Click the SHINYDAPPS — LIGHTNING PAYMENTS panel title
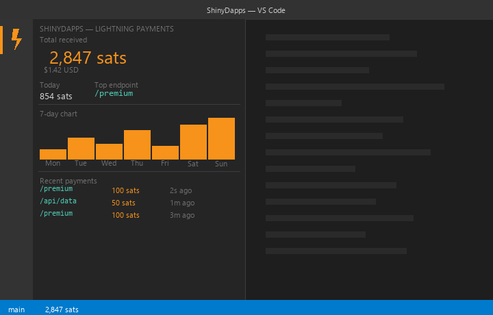 [107, 29]
